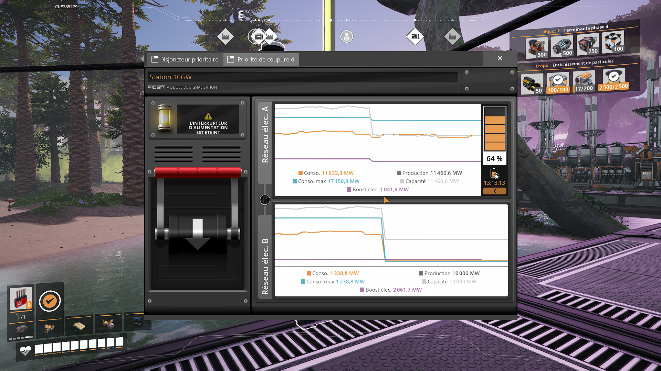The image size is (661, 371).
Task: Select the rebar gun equipment slot
Action: [21, 329]
